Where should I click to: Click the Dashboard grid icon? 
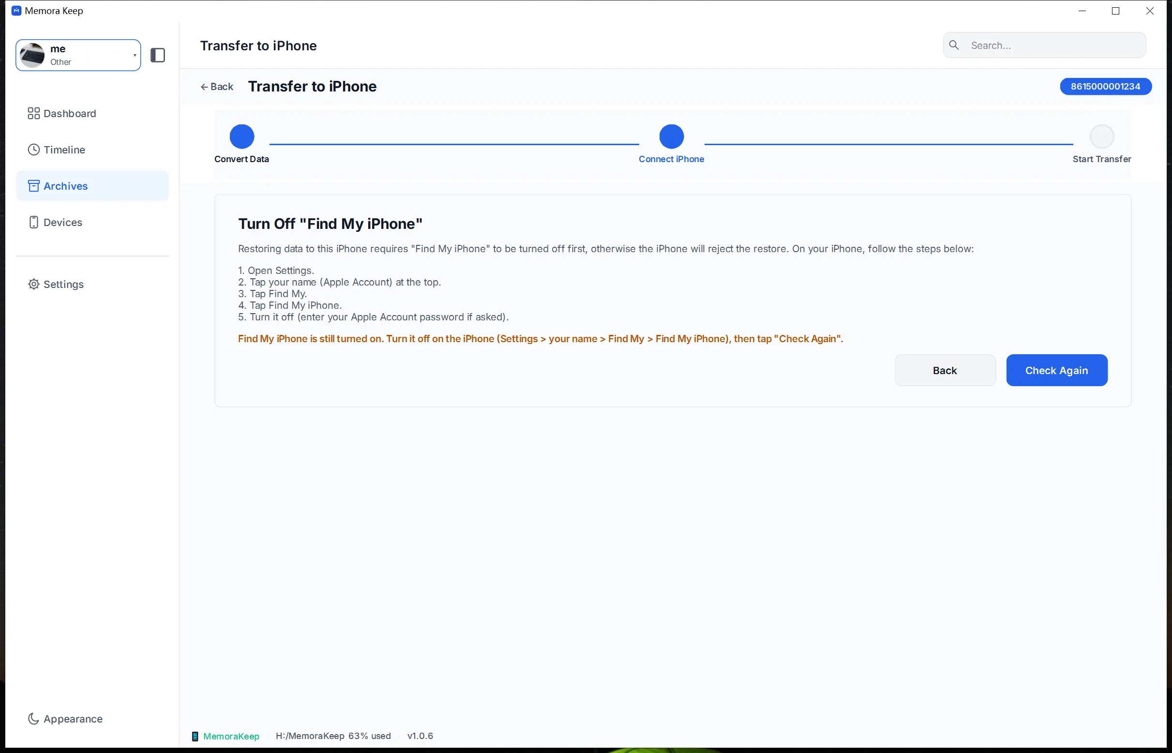coord(33,113)
